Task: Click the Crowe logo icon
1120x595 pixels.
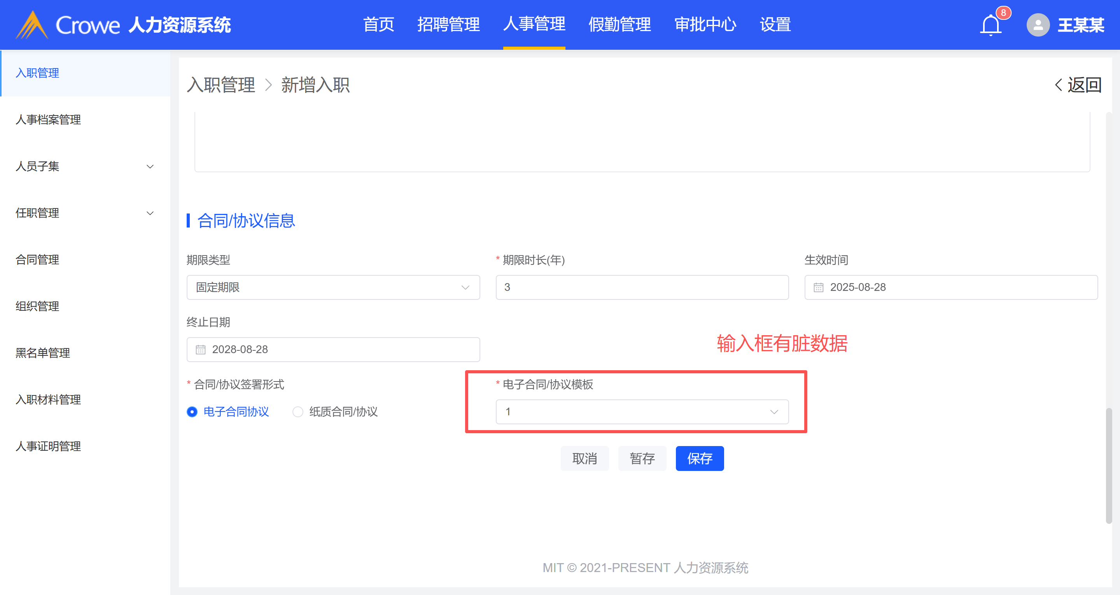Action: 31,25
